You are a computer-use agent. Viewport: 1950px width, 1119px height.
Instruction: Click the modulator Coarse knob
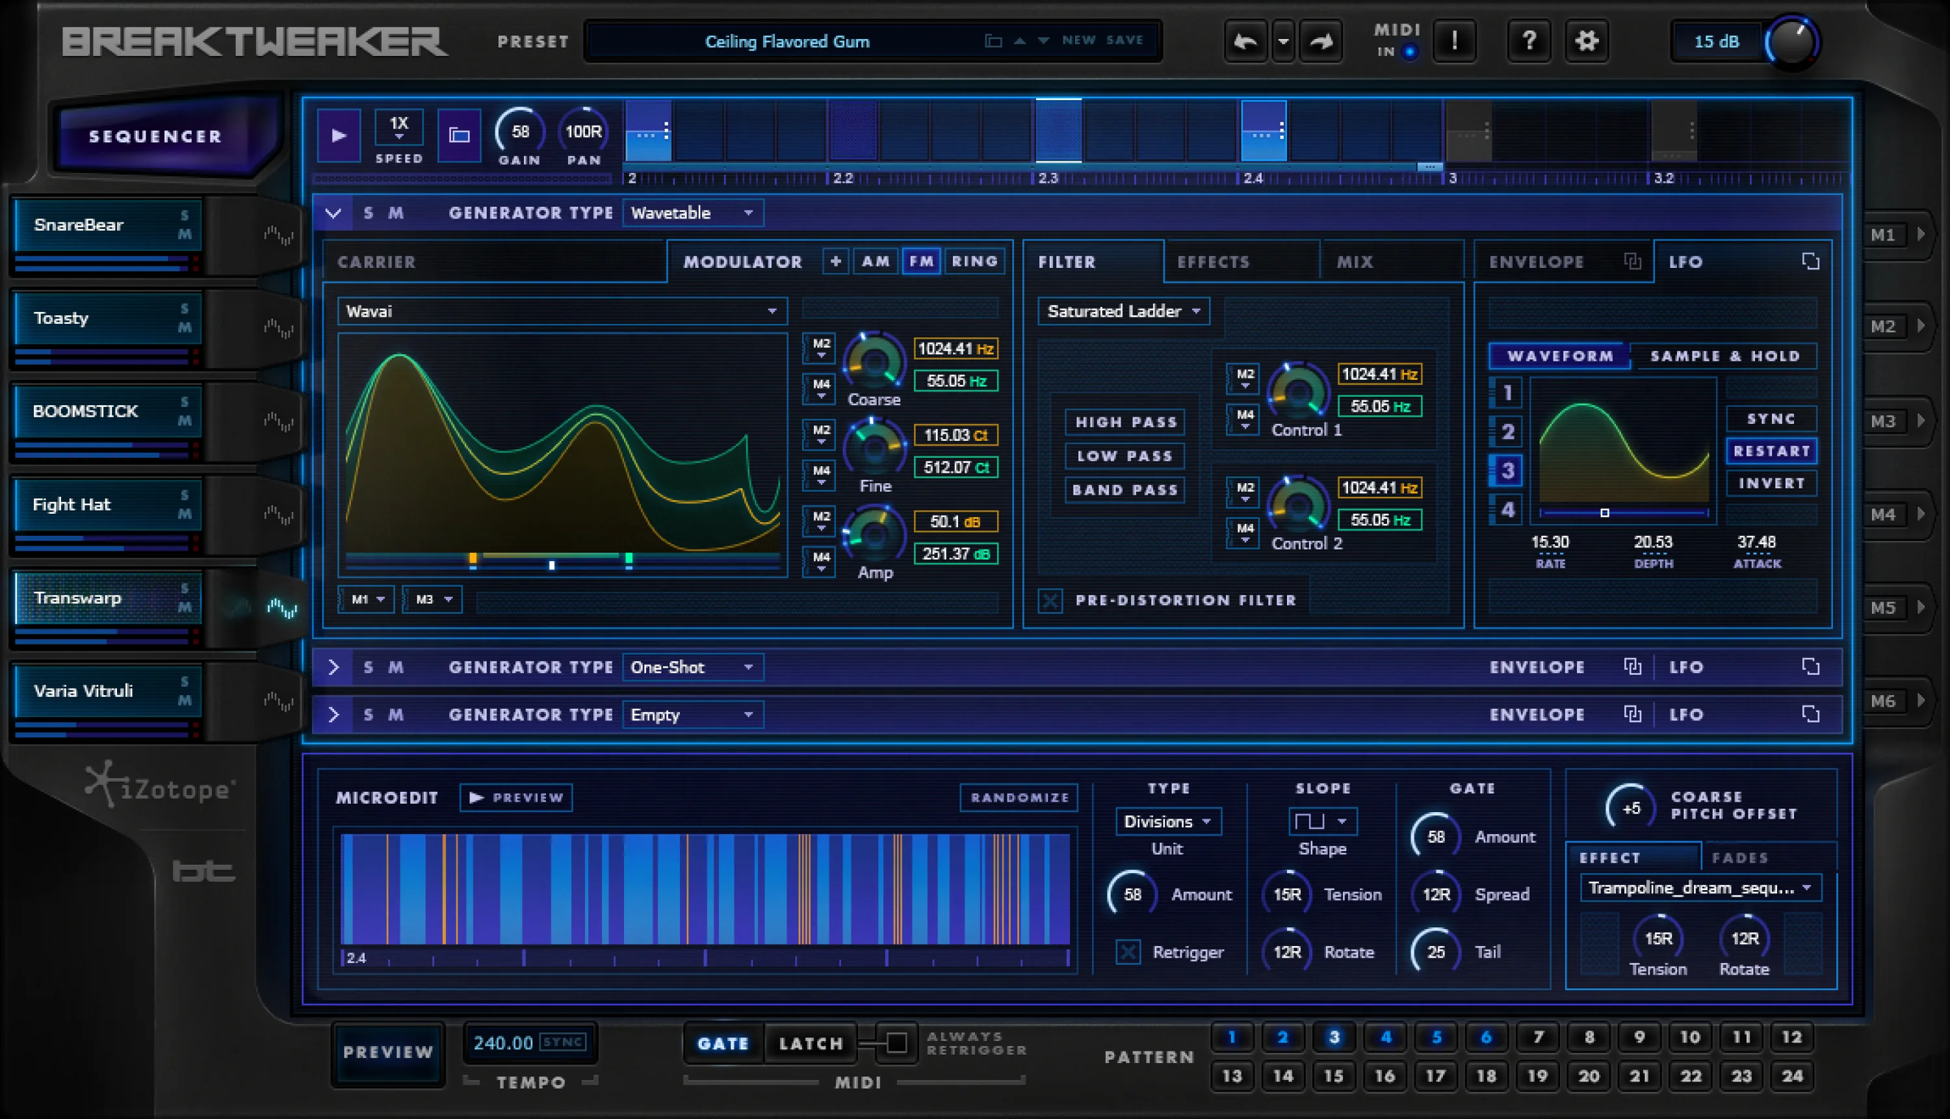[874, 362]
